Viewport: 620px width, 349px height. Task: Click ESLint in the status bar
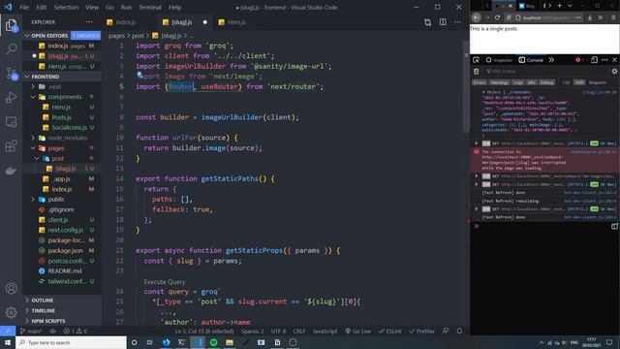coord(389,331)
